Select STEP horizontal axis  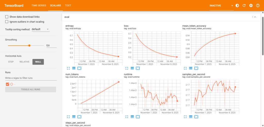click(x=11, y=62)
